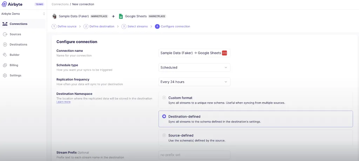The image size is (359, 161).
Task: Click the Configure connection heading
Action: 77,42
